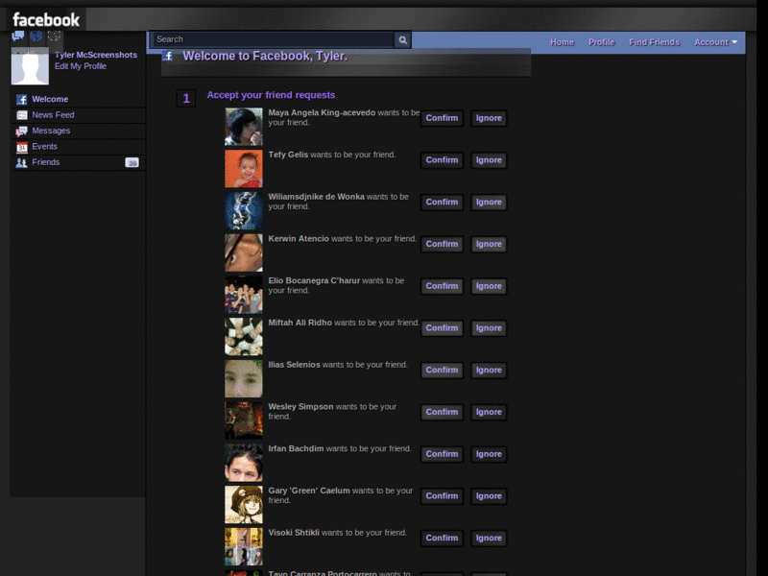Click inside the Search field
Screen dimensions: 768x576
tap(275, 39)
